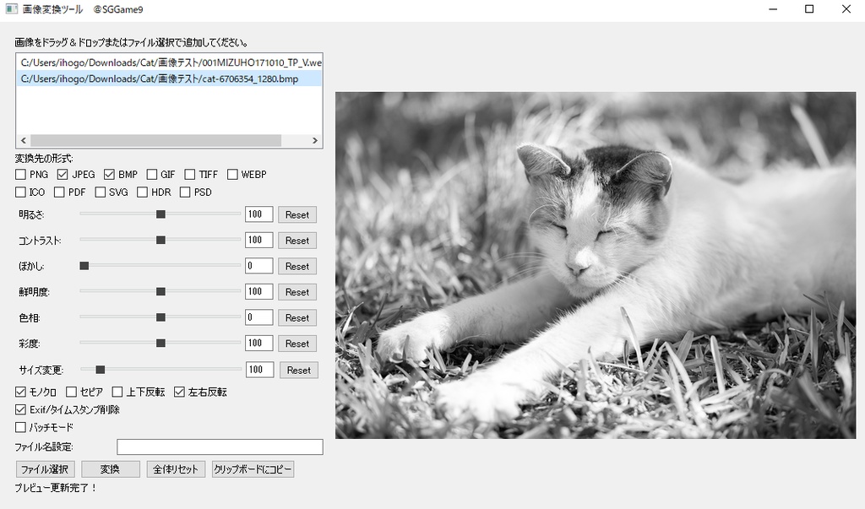Disable the モノクロ monochrome checkbox
Image resolution: width=865 pixels, height=509 pixels.
tap(20, 392)
